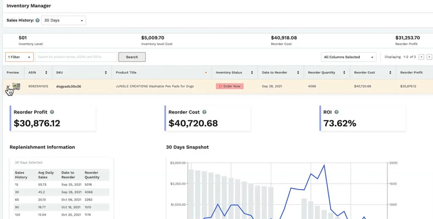Click the Reorder Cost info icon

pyautogui.click(x=204, y=112)
